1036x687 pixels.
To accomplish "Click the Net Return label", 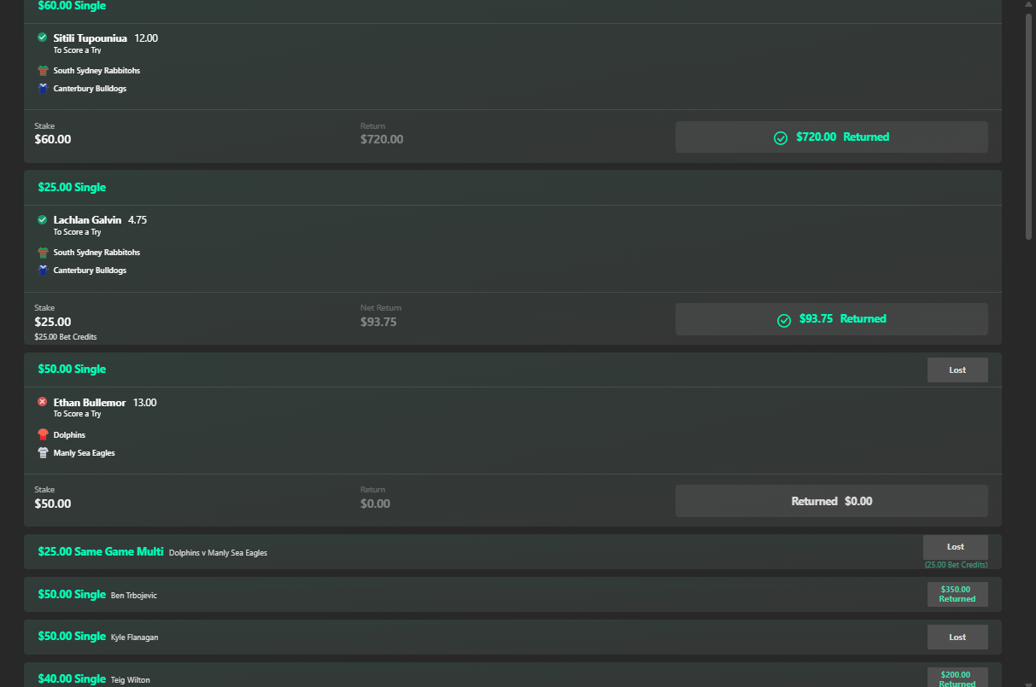I will 381,308.
